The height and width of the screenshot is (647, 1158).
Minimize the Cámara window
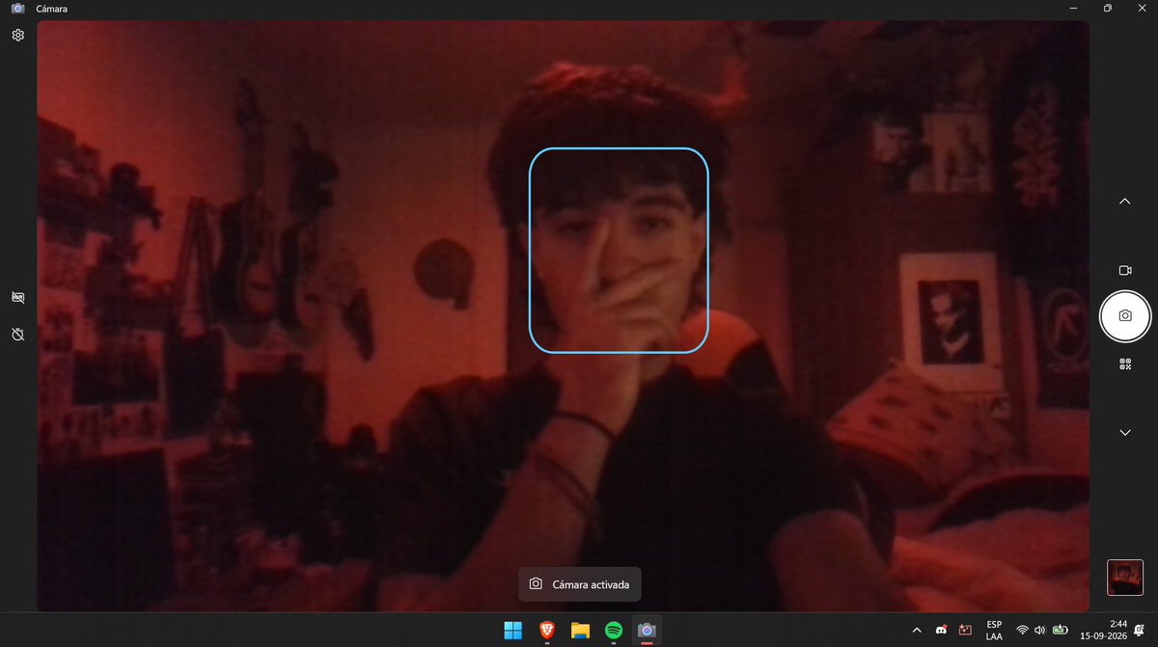click(x=1074, y=8)
